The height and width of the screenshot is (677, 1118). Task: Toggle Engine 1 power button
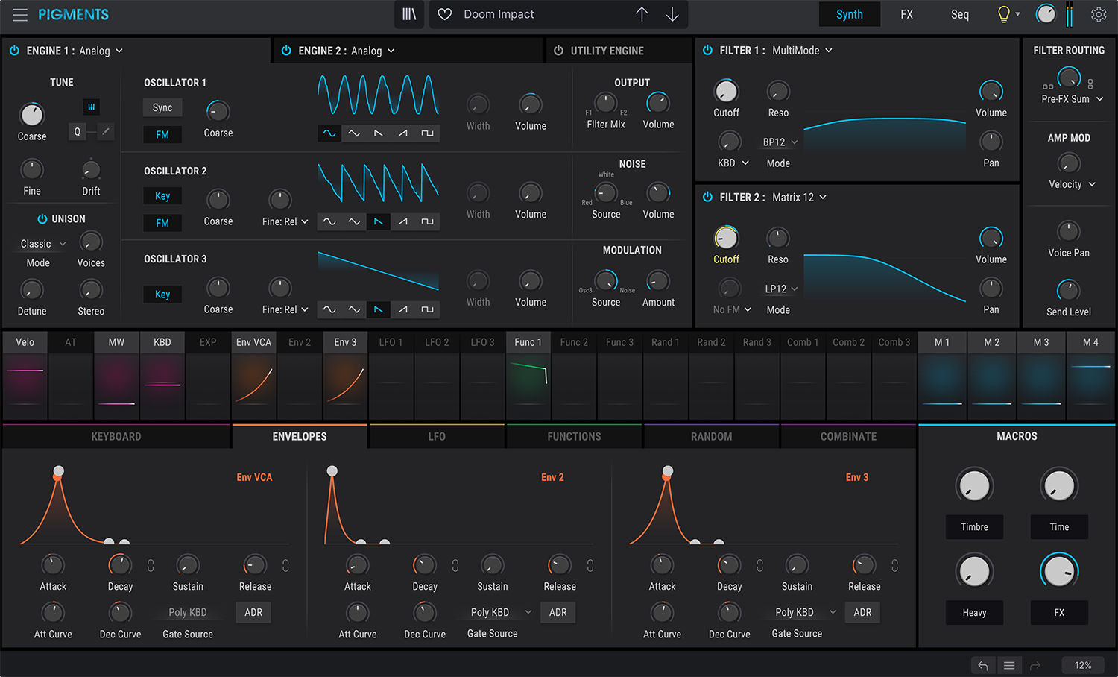point(14,51)
